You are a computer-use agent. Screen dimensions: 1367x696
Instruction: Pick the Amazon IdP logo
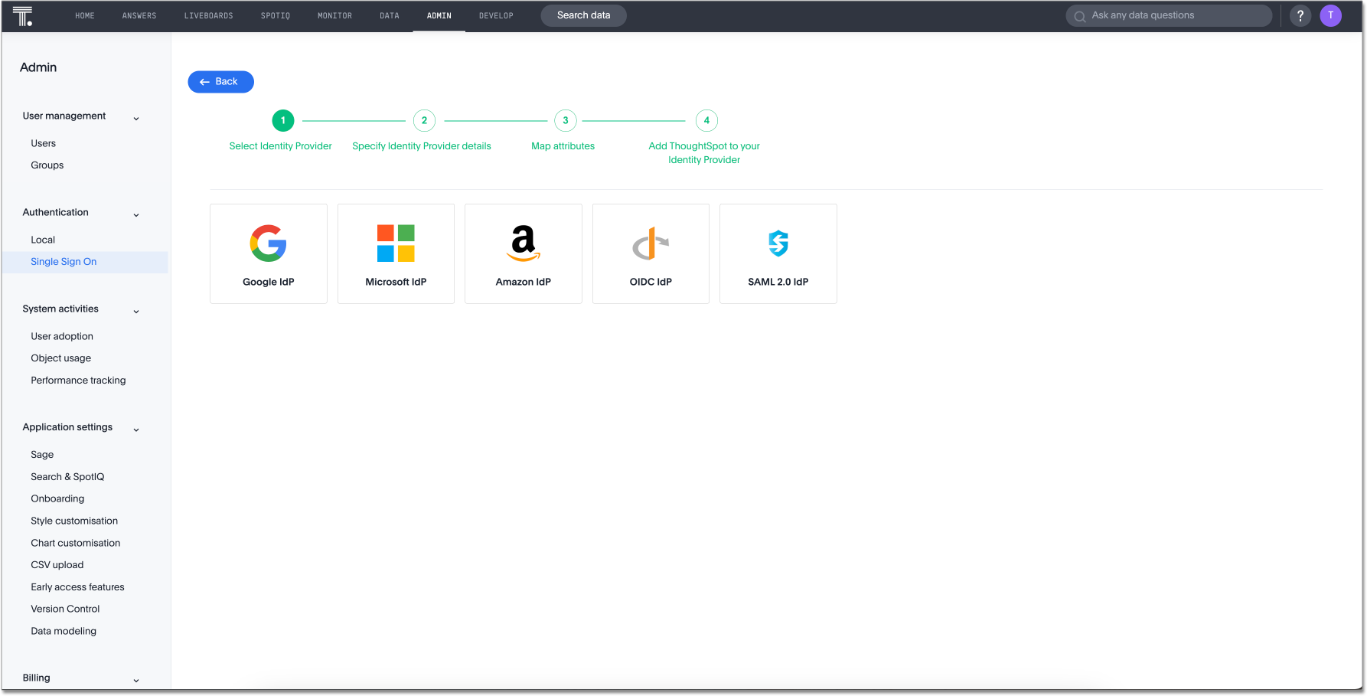point(524,243)
